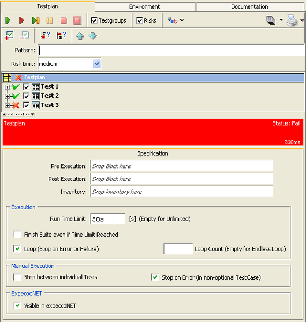The width and height of the screenshot is (306, 322).
Task: Click the red debug Run icon
Action: tap(21, 20)
